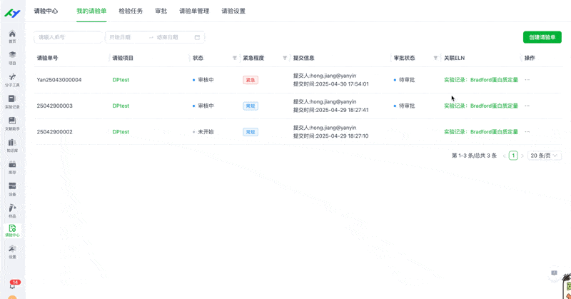Switch to 检验任务 tab

coord(131,11)
